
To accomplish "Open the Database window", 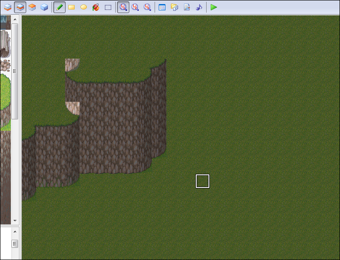I will click(162, 7).
